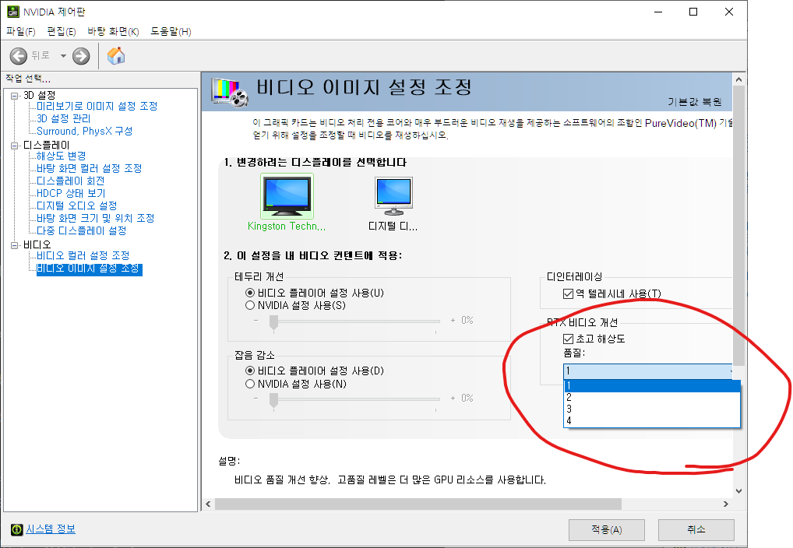Open 비디오 컬러 설정 조정 page
The width and height of the screenshot is (793, 548).
pyautogui.click(x=83, y=256)
